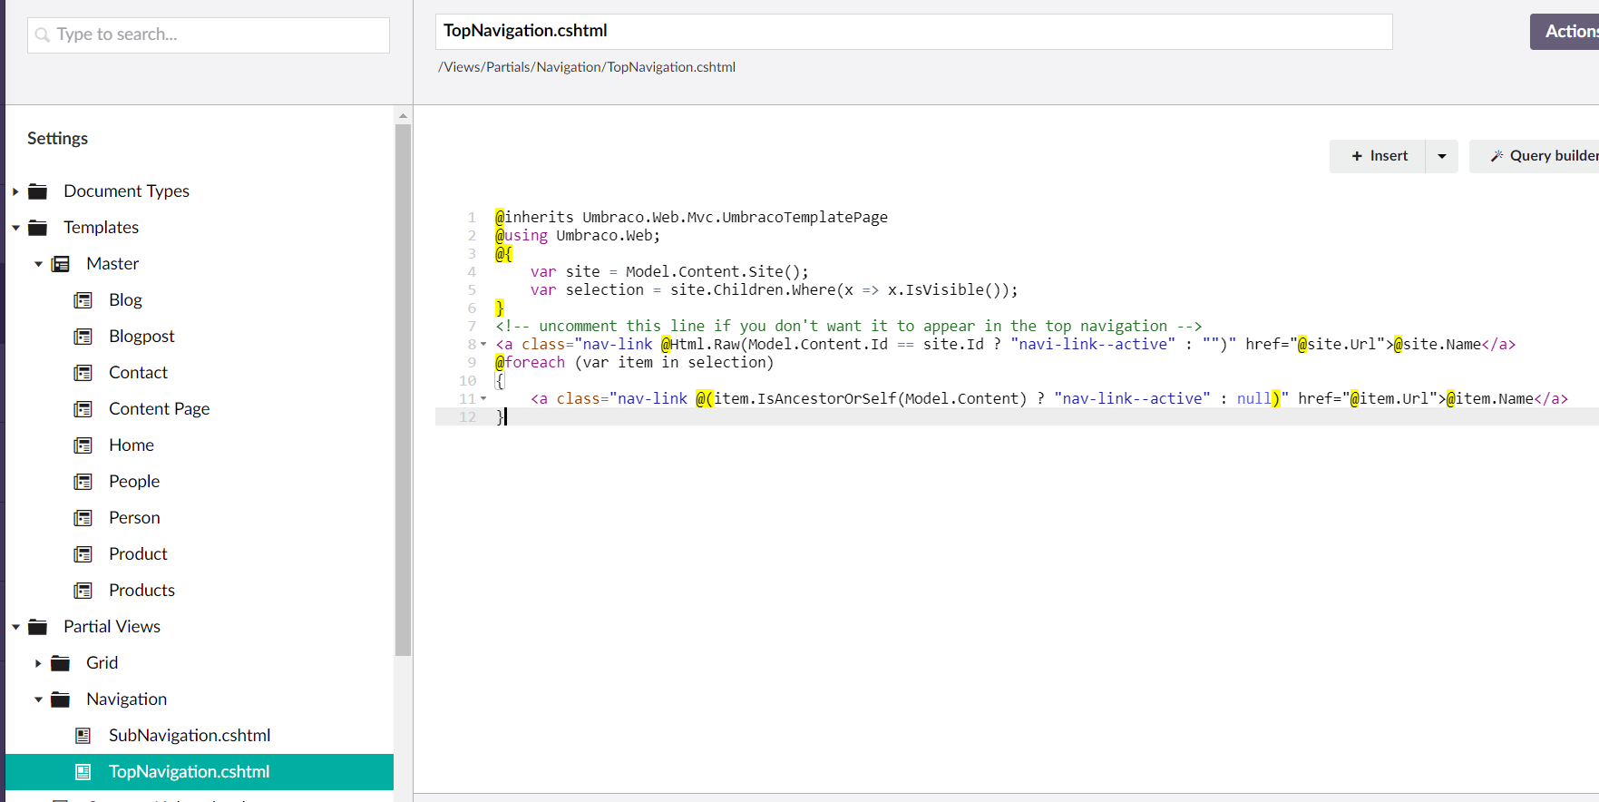Expand the Grid folder node
This screenshot has height=802, width=1599.
[38, 663]
